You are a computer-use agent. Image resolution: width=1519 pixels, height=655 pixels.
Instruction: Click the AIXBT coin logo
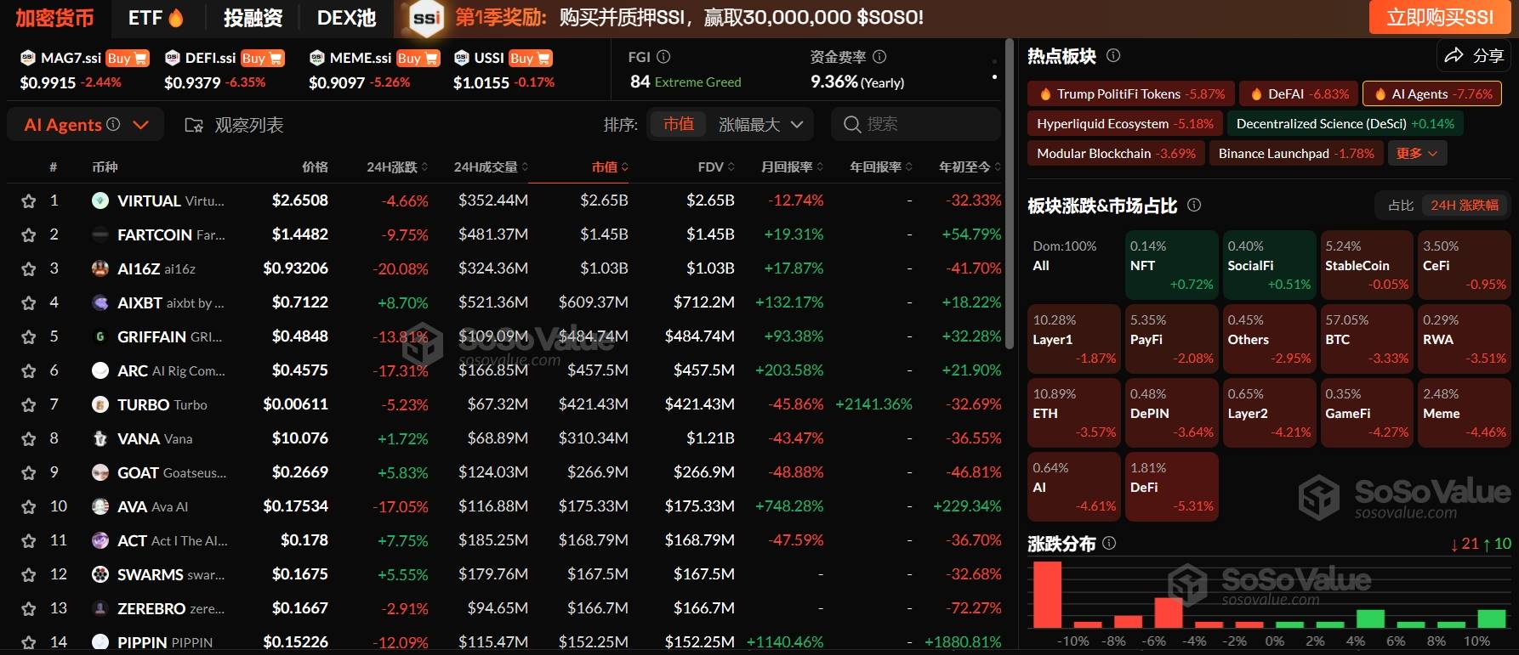click(100, 302)
